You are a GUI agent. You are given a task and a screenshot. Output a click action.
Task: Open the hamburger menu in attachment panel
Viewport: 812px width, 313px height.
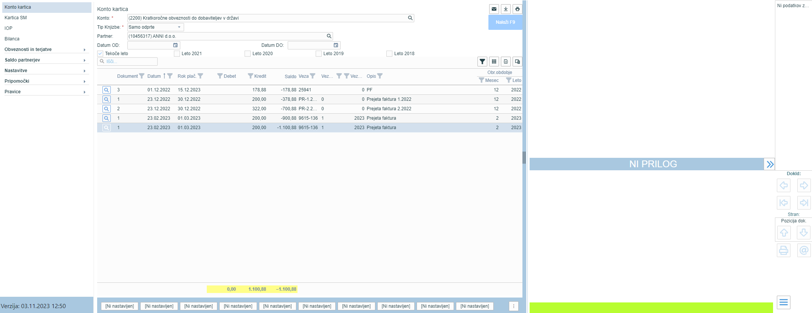point(784,302)
